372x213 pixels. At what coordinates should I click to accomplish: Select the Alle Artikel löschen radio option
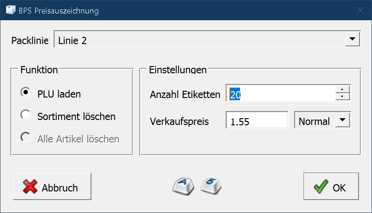[26, 138]
